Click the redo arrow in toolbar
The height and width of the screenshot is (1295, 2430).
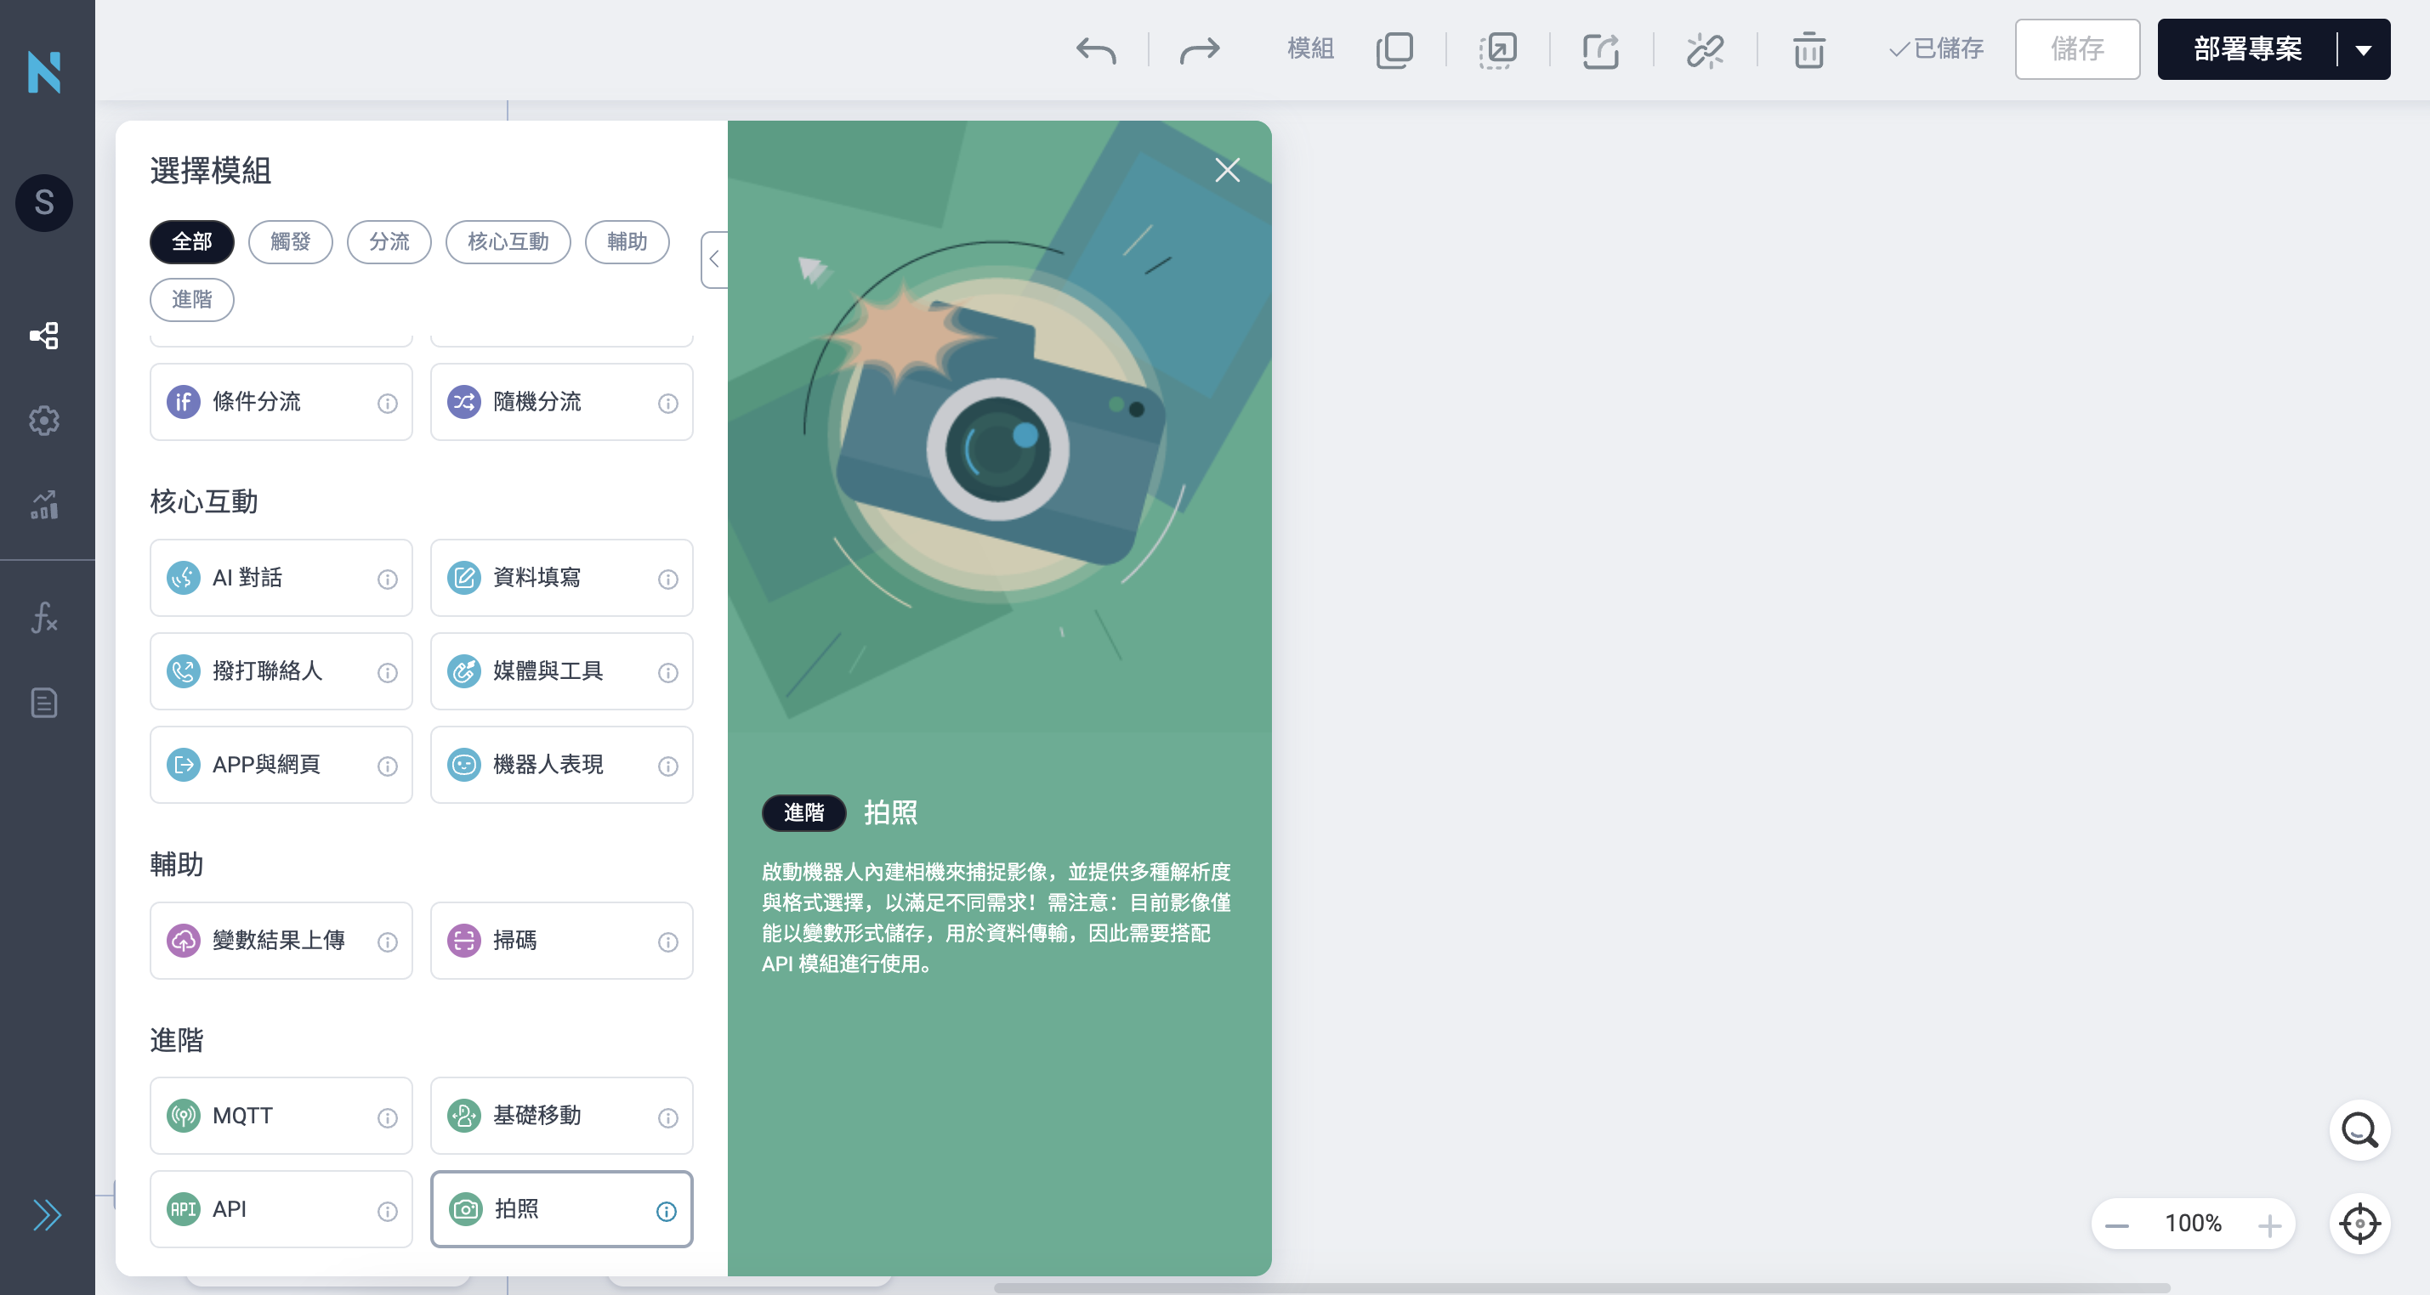click(x=1200, y=49)
